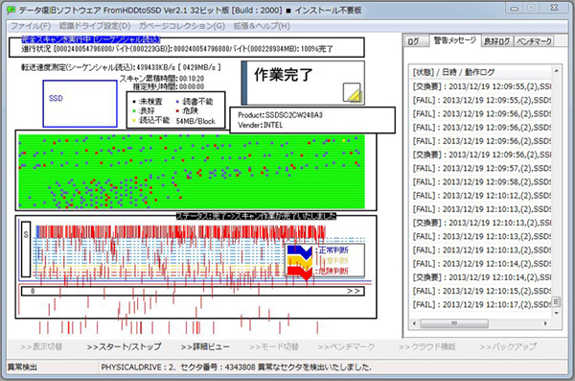Click the blue 正常判断 legend arrow icon
The image size is (575, 381).
300,250
